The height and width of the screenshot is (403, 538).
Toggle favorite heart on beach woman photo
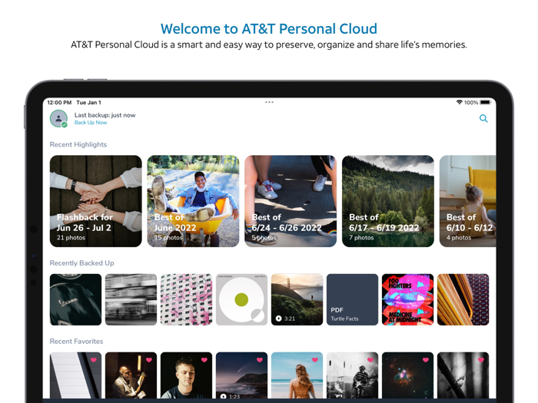point(315,360)
